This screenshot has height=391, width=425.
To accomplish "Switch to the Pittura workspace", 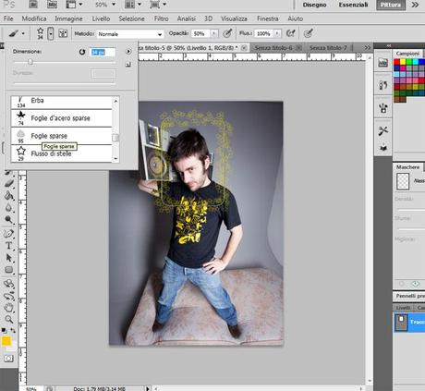I will pyautogui.click(x=391, y=5).
